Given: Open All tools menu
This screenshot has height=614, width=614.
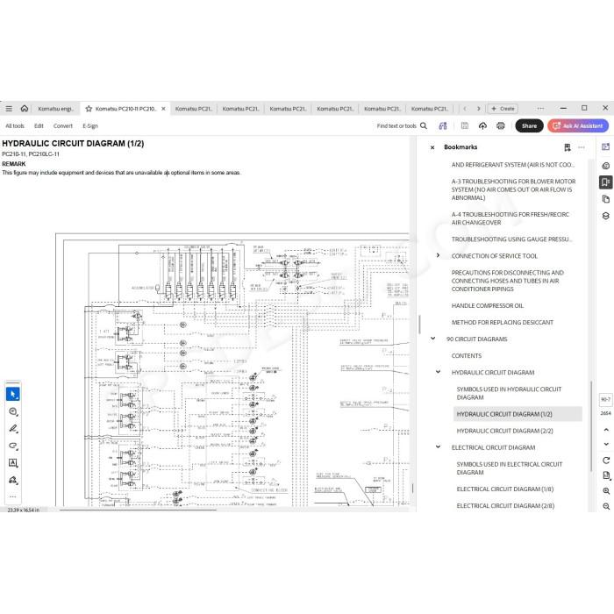Looking at the screenshot, I should (x=15, y=125).
